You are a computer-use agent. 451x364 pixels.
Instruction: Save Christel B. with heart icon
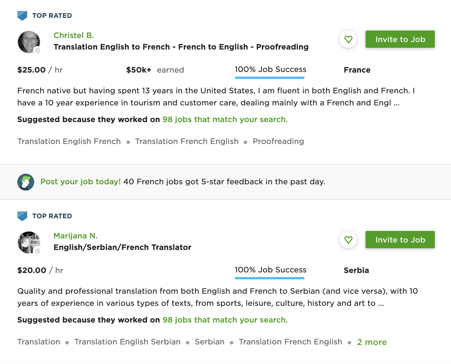(348, 39)
